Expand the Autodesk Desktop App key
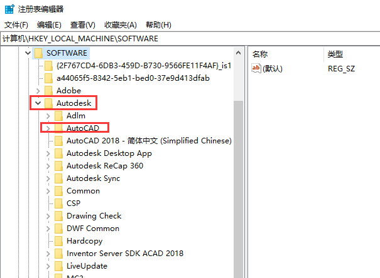 [48, 153]
